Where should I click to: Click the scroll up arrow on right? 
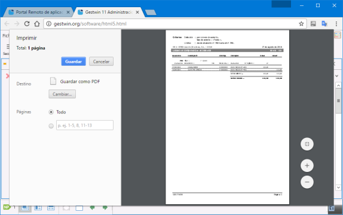[x=338, y=85]
